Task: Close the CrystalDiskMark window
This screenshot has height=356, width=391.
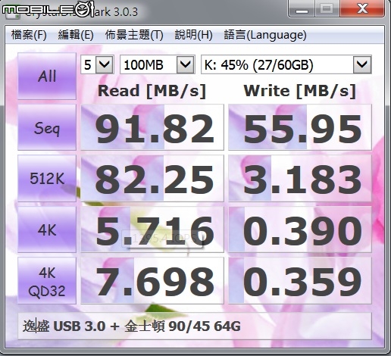Action: coord(362,9)
